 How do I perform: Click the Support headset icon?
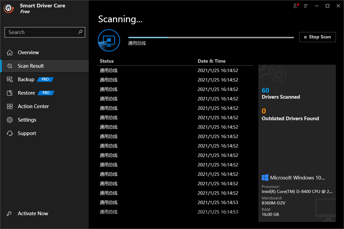pyautogui.click(x=10, y=133)
